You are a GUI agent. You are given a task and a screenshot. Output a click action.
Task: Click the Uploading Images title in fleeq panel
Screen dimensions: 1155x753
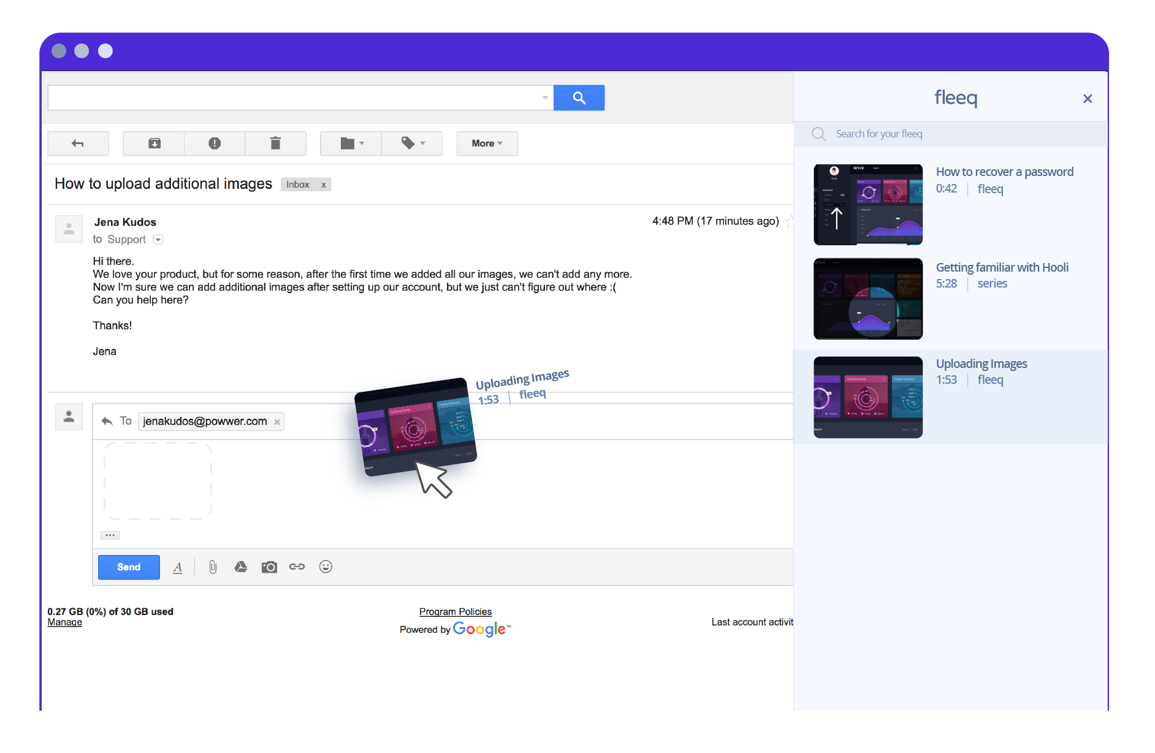coord(982,364)
